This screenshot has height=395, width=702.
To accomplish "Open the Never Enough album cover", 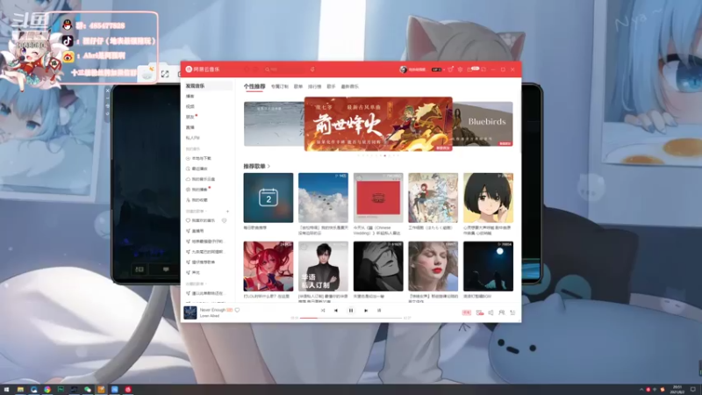I will tap(190, 312).
